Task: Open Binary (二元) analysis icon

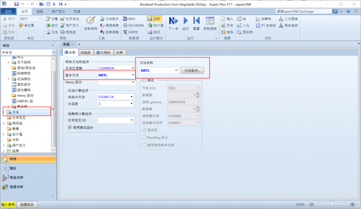Action: [243, 25]
